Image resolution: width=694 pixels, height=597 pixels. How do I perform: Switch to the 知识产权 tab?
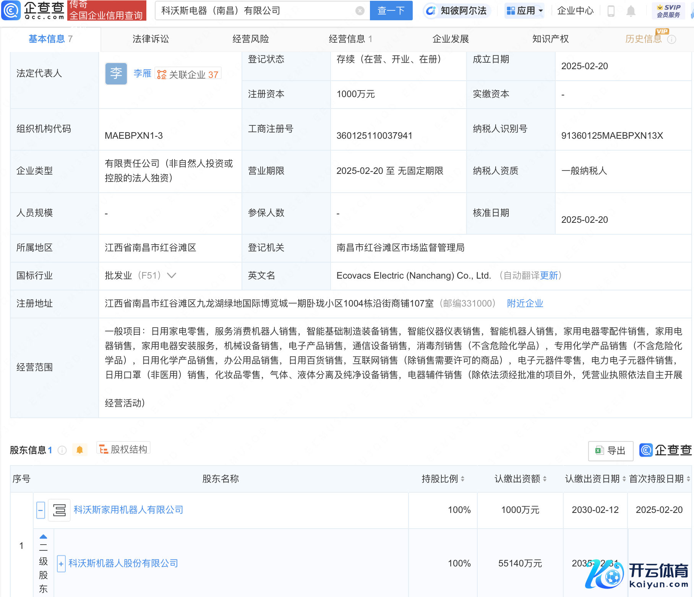coord(550,39)
